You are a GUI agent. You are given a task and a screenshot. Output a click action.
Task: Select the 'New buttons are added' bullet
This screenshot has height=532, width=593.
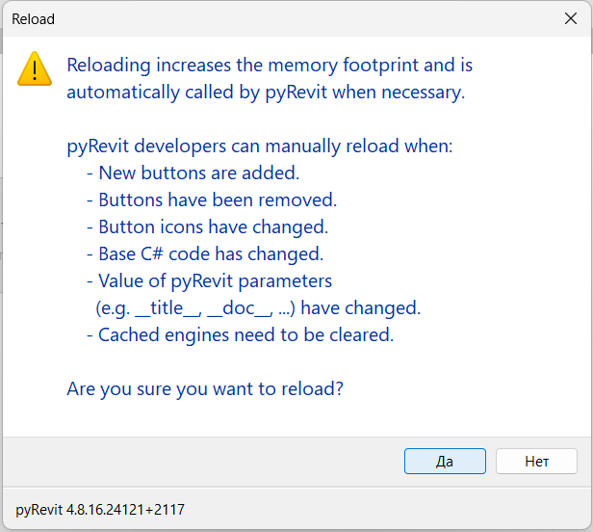[193, 173]
